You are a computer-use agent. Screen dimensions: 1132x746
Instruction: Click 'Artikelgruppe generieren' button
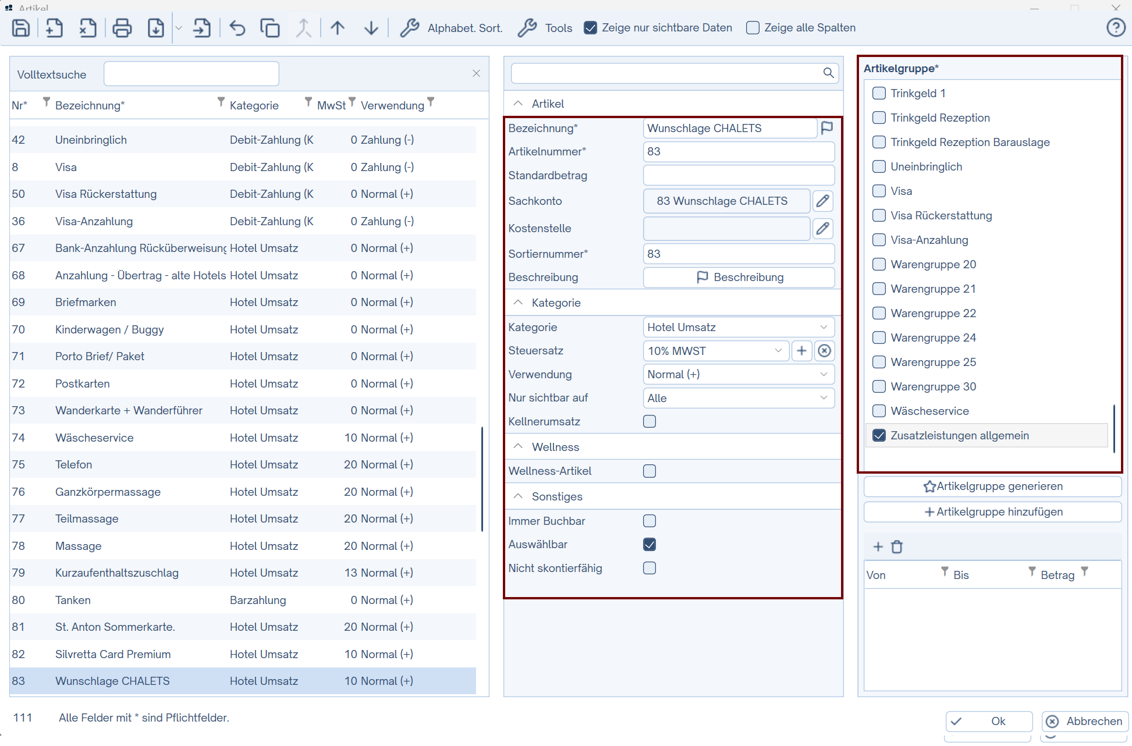[992, 486]
